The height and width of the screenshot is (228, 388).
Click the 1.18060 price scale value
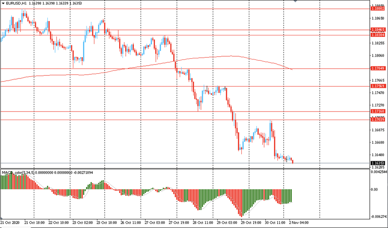pyautogui.click(x=378, y=56)
